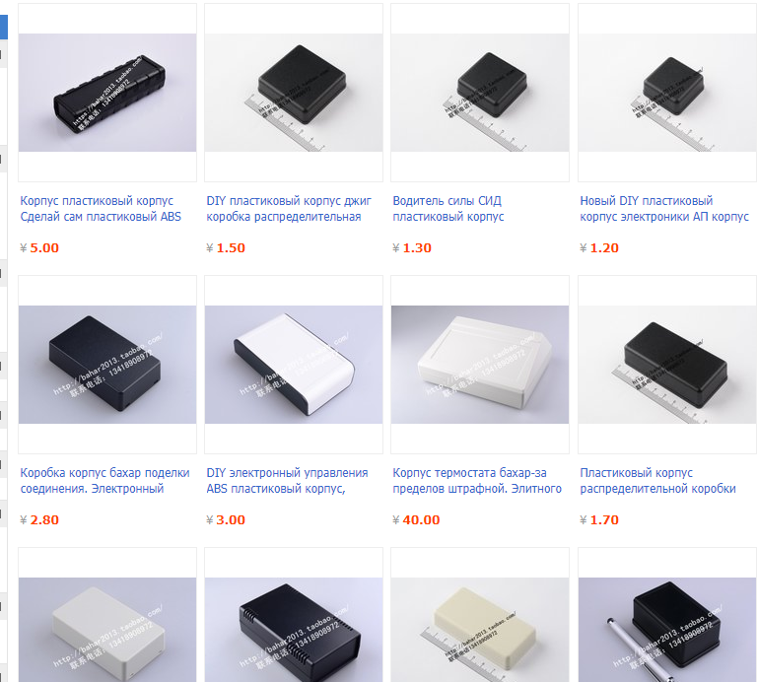
Task: Open link 'Новый DIY пластиковый корпус электроники'
Action: [664, 209]
